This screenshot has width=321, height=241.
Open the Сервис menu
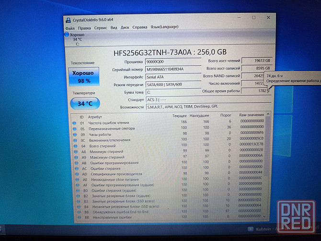pos(101,28)
